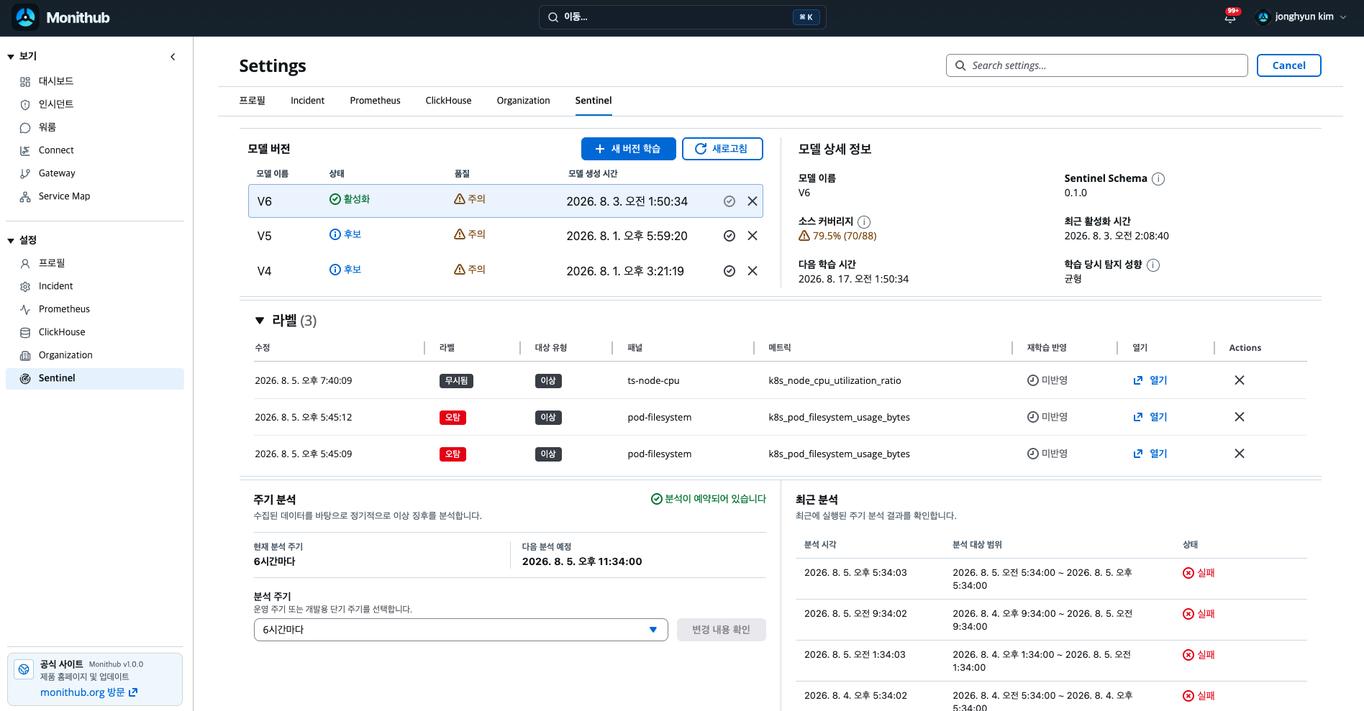Collapse the sidebar with the chevron
This screenshot has width=1364, height=711.
[x=173, y=57]
